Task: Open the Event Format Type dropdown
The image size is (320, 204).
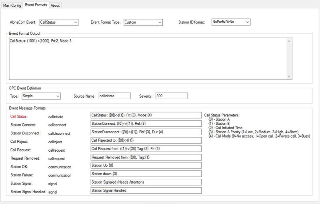Action: coord(143,22)
